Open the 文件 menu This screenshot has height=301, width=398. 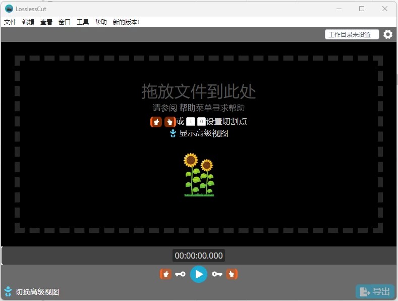pyautogui.click(x=10, y=22)
